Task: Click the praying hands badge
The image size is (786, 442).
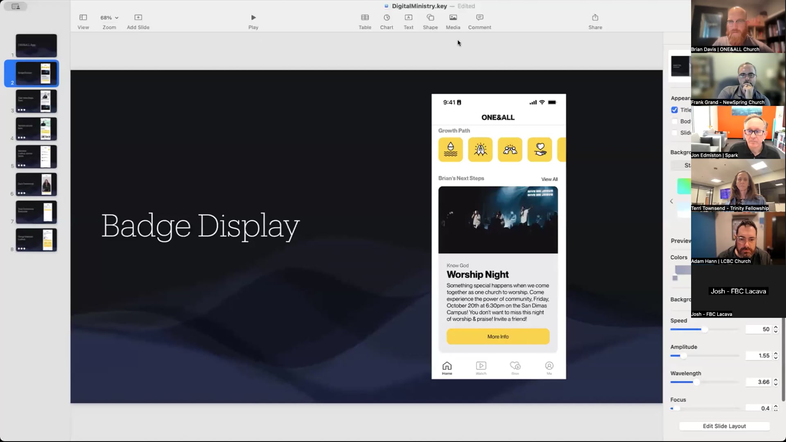Action: [x=480, y=150]
